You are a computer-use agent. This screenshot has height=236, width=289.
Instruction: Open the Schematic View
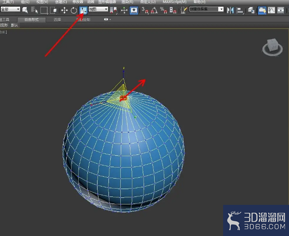click(x=281, y=11)
